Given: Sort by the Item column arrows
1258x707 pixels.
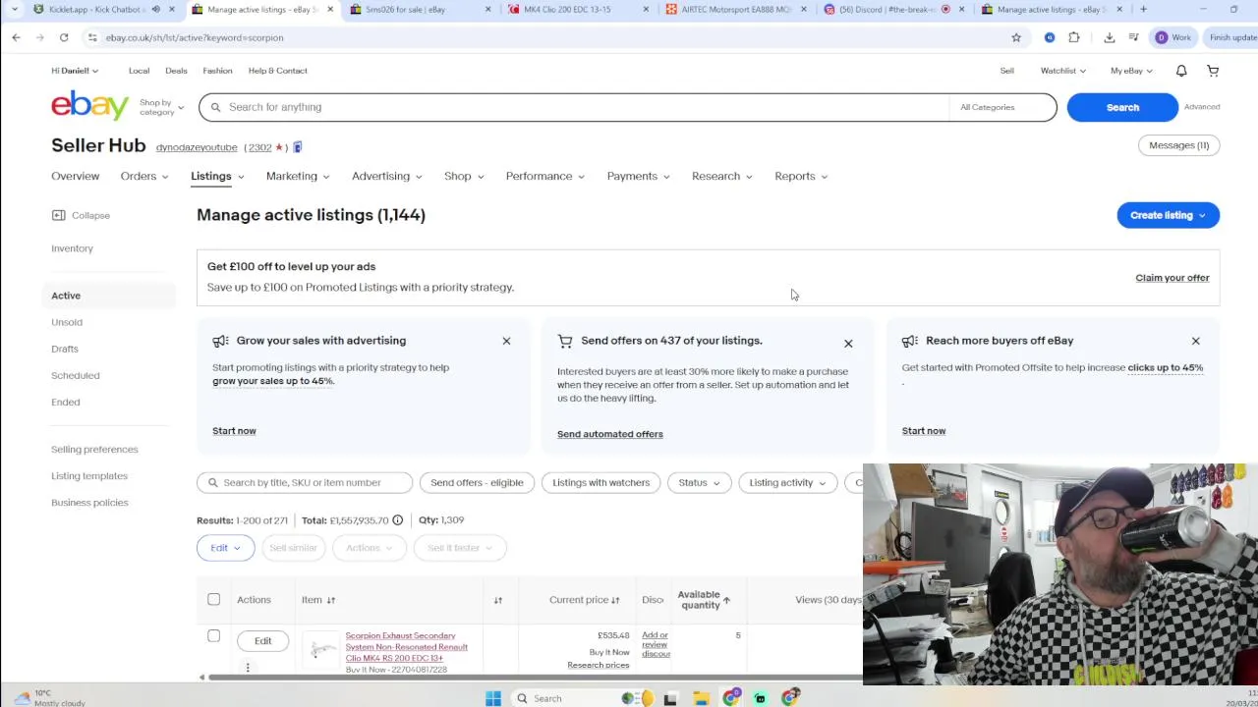Looking at the screenshot, I should pyautogui.click(x=331, y=600).
